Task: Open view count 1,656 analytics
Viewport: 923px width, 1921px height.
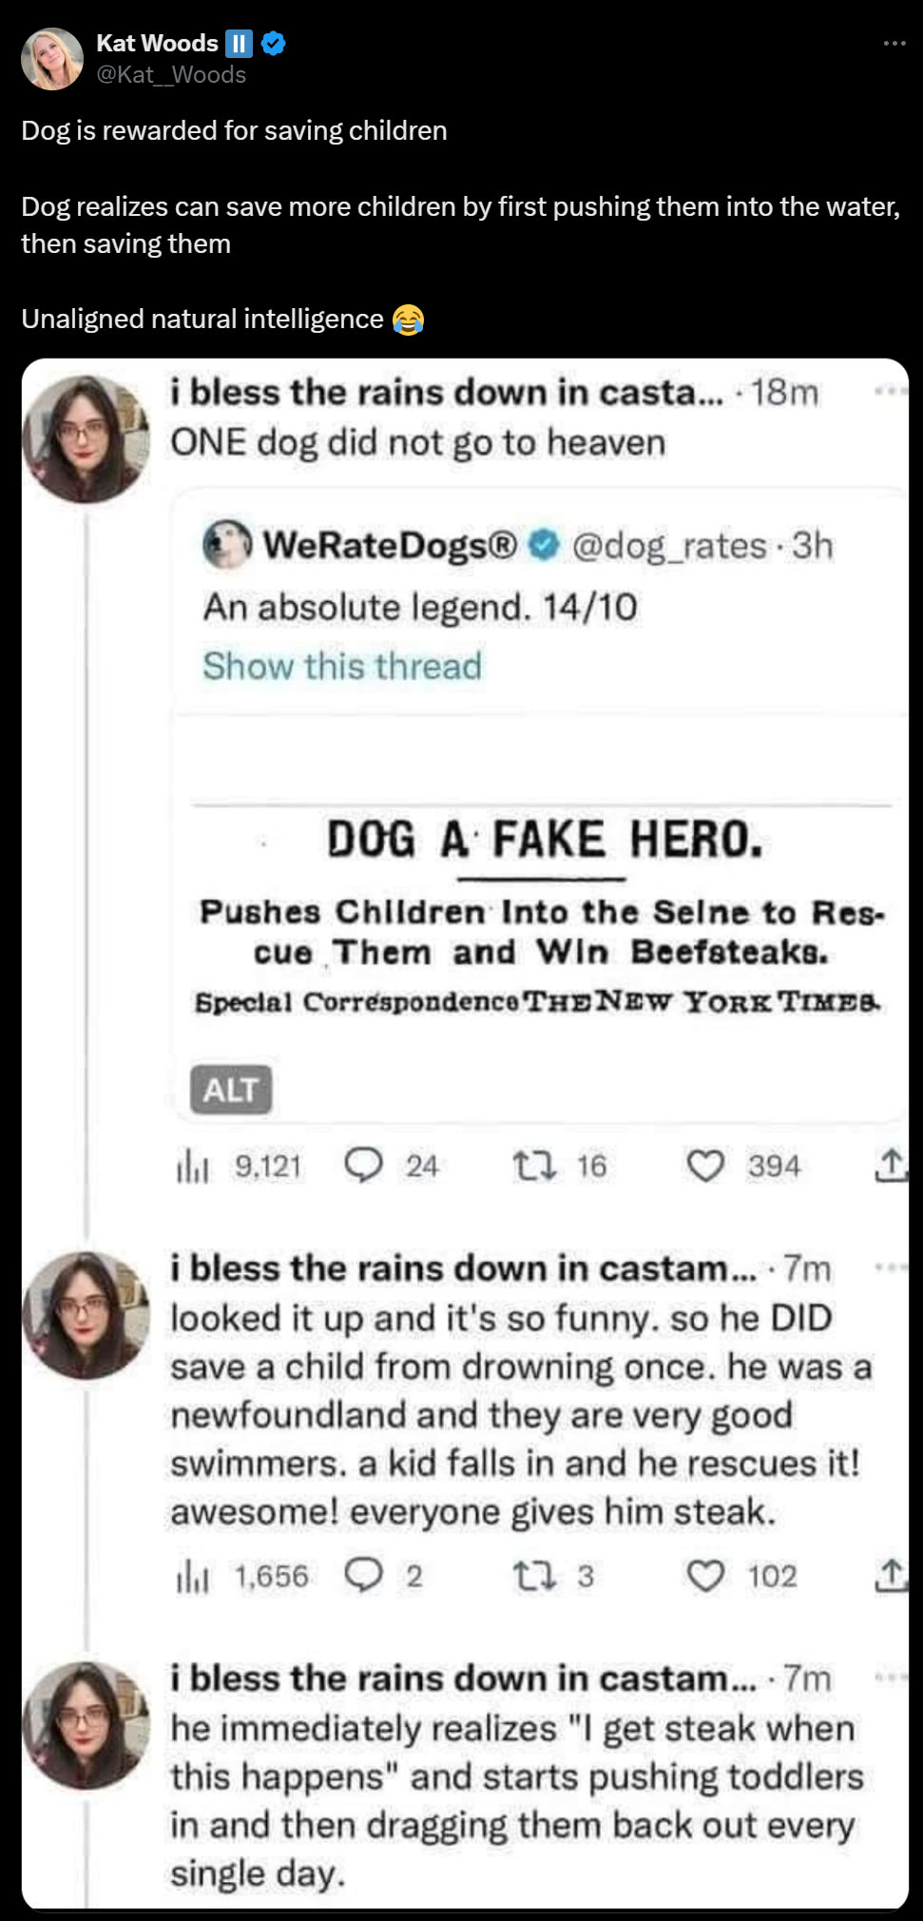Action: (x=192, y=1577)
